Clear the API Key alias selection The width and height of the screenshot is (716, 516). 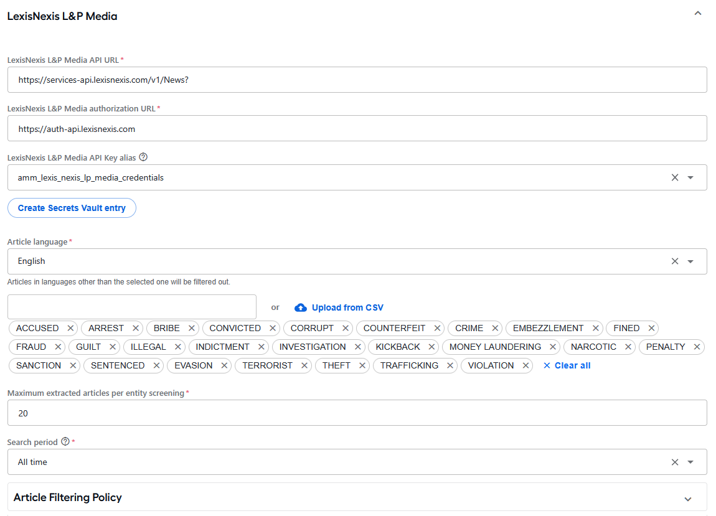(675, 177)
